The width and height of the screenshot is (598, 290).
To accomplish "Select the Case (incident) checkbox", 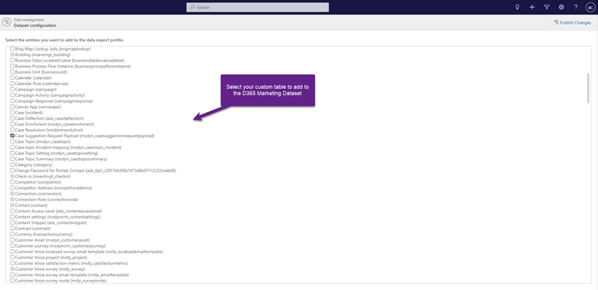I will coord(12,113).
